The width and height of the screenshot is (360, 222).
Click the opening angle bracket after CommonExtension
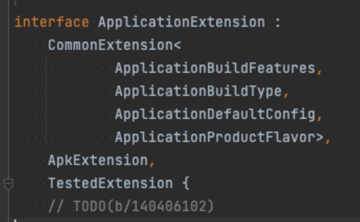tap(177, 45)
